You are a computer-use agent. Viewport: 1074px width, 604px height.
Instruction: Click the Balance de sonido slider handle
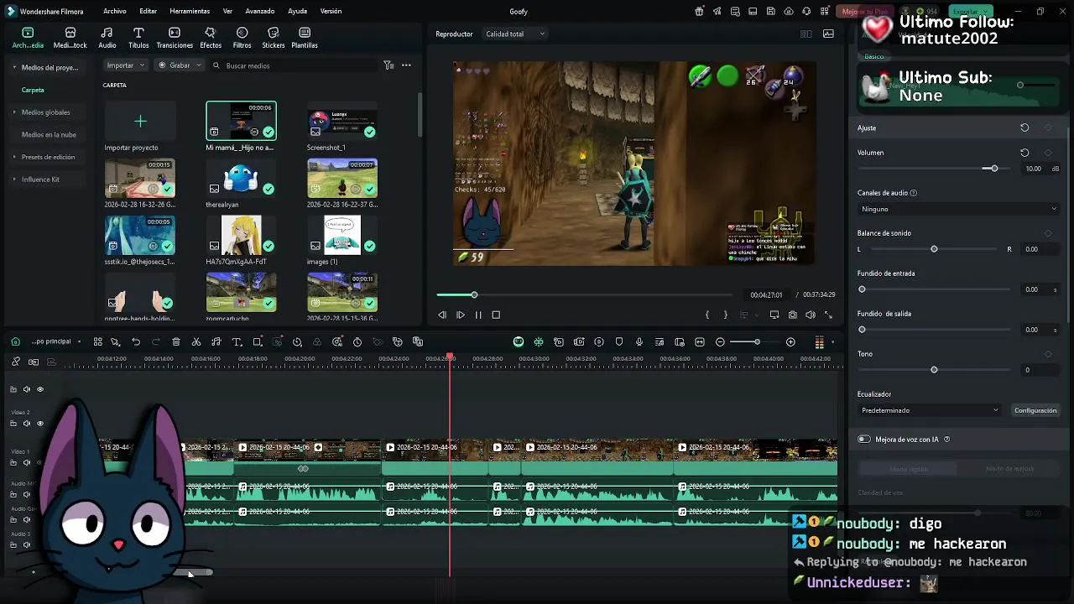click(x=934, y=249)
